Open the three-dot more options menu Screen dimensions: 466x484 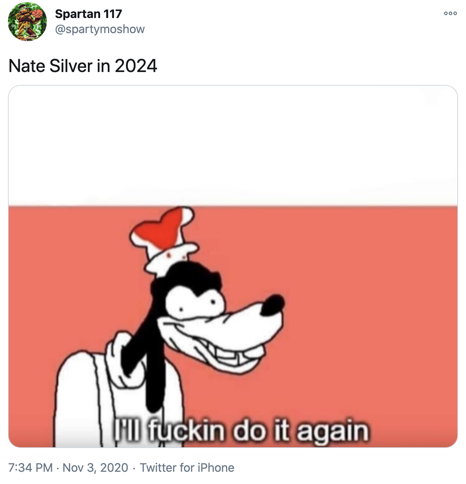pos(450,14)
